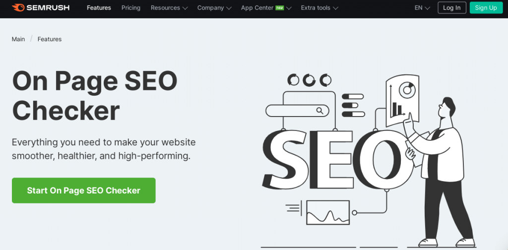508x250 pixels.
Task: Expand the Resources dropdown menu
Action: point(169,8)
